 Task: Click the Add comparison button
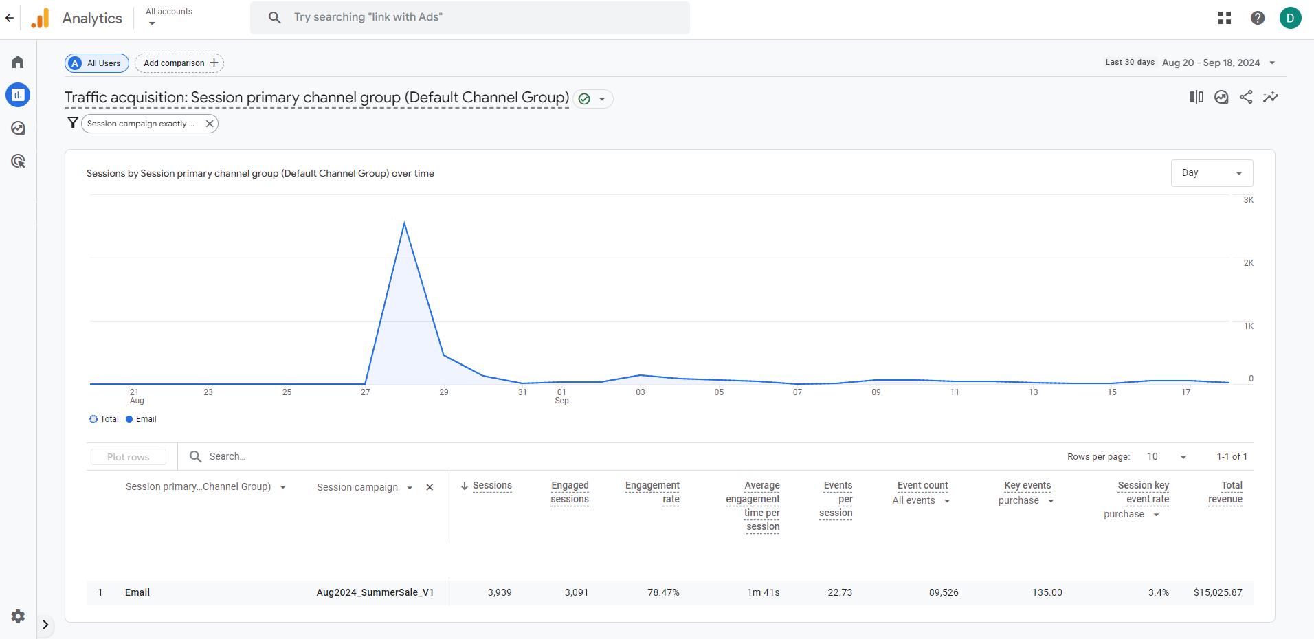(x=179, y=63)
